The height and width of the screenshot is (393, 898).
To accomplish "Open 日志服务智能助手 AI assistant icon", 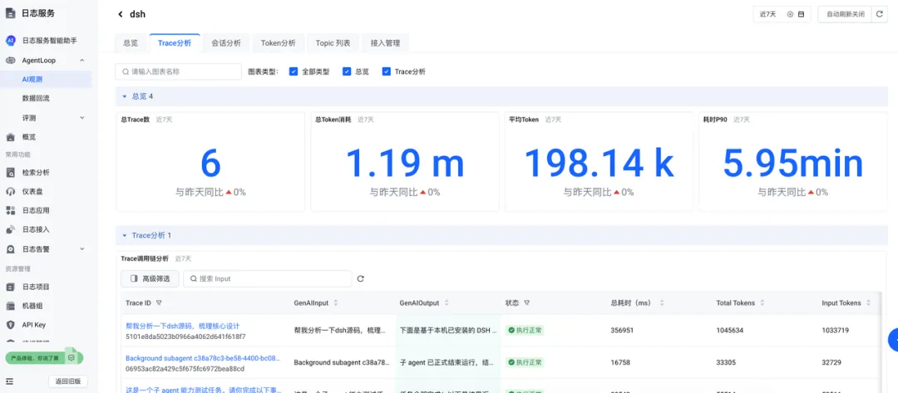I will (10, 41).
